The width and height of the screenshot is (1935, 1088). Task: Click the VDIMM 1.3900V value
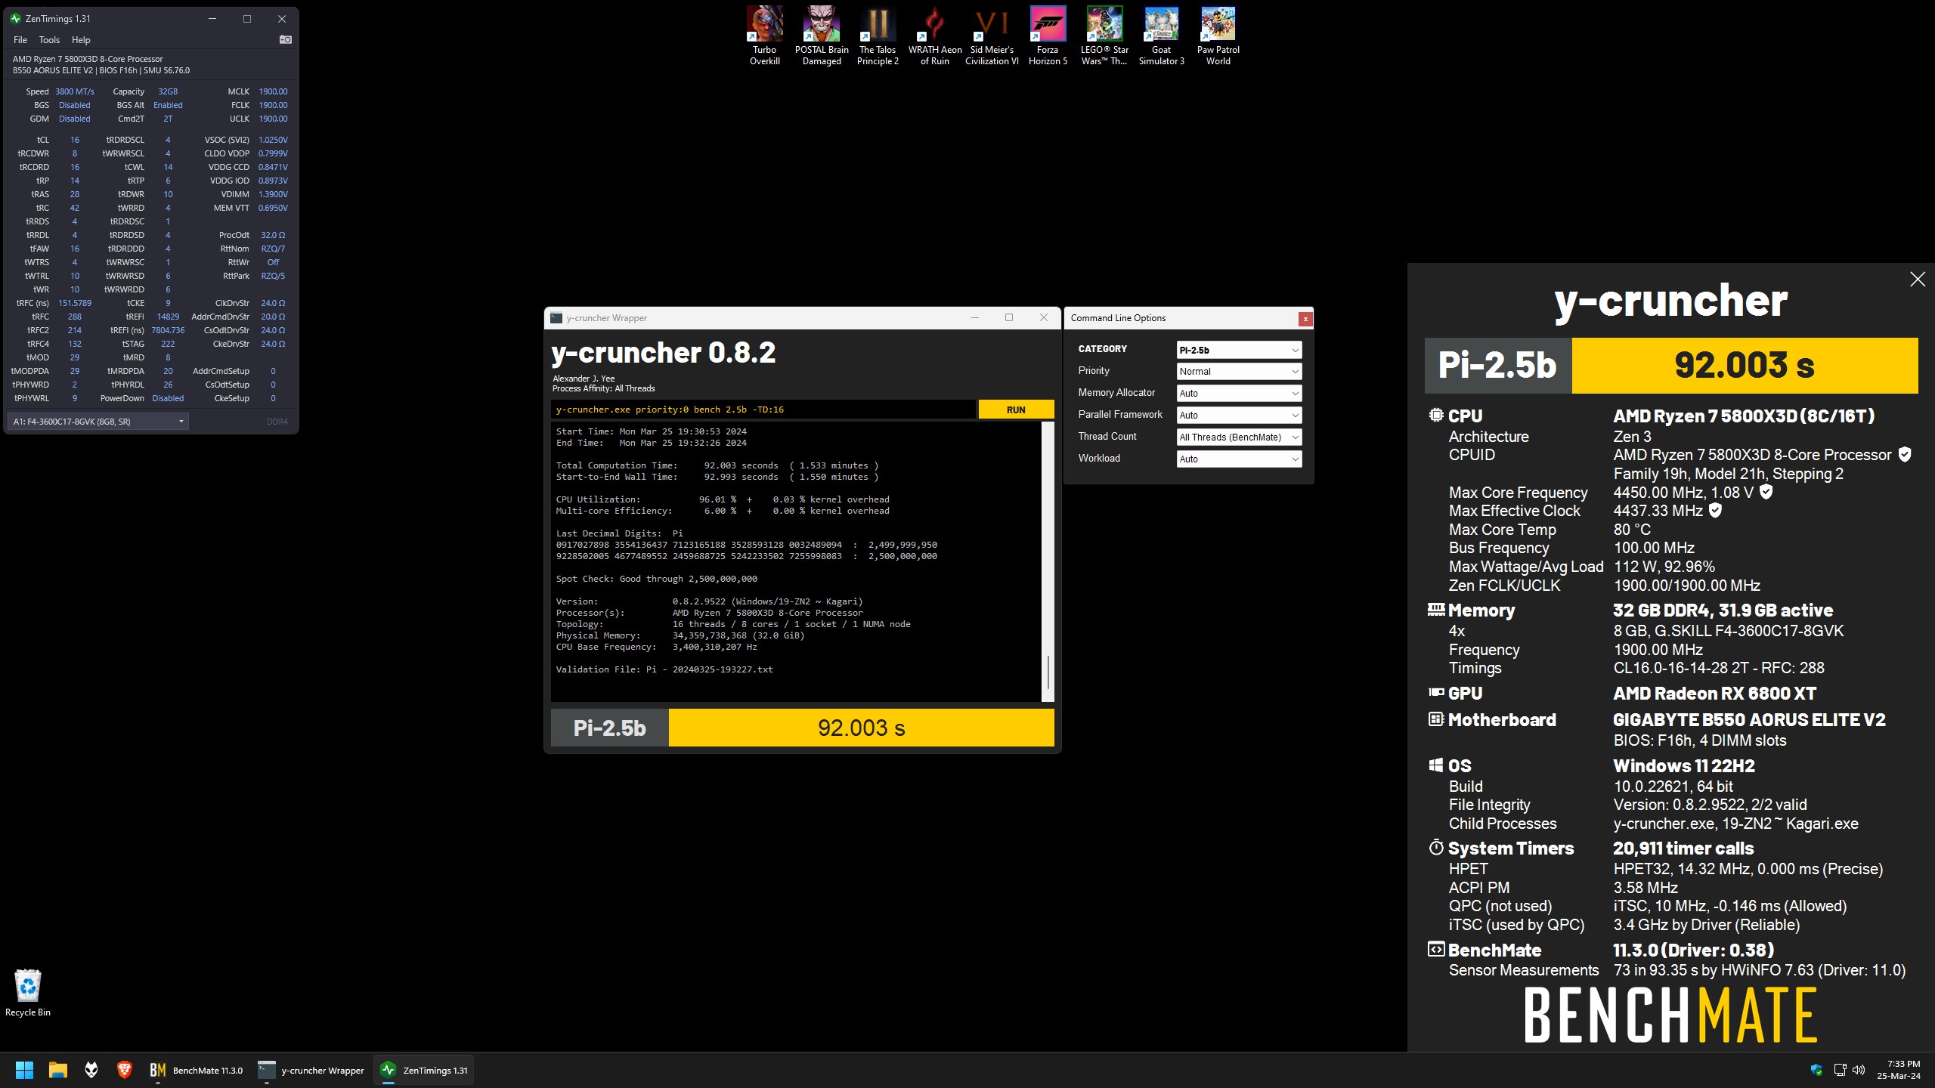273,194
